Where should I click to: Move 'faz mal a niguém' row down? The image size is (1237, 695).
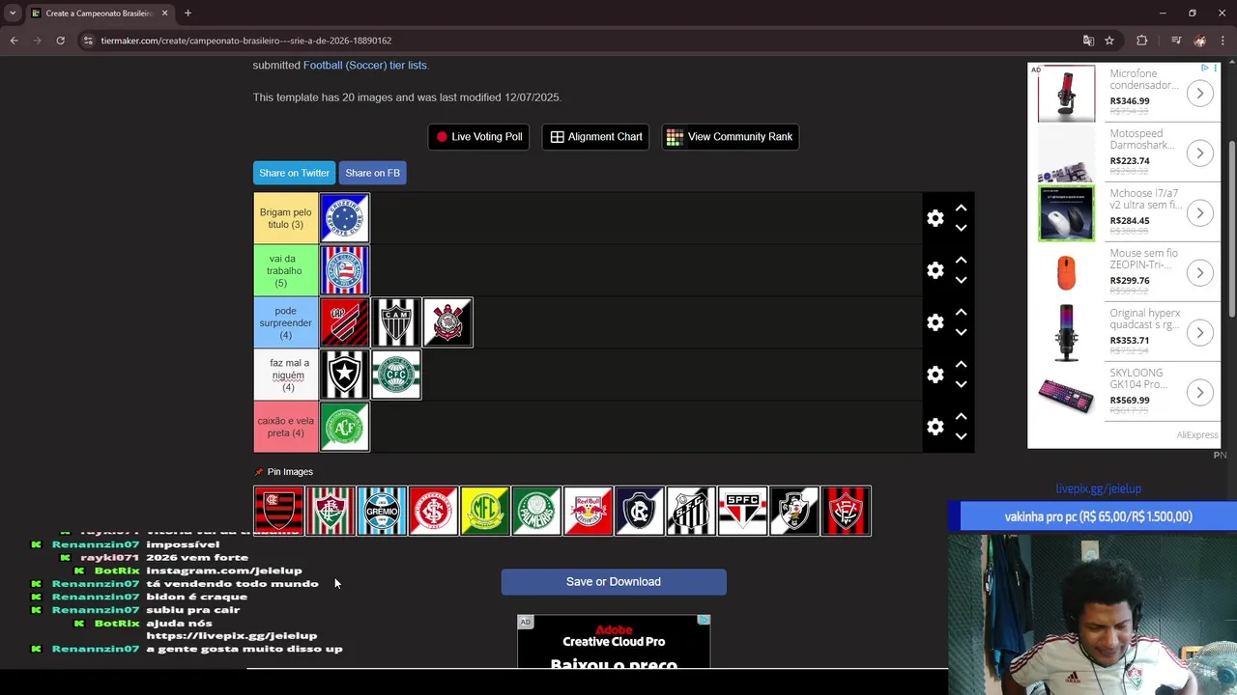click(961, 385)
